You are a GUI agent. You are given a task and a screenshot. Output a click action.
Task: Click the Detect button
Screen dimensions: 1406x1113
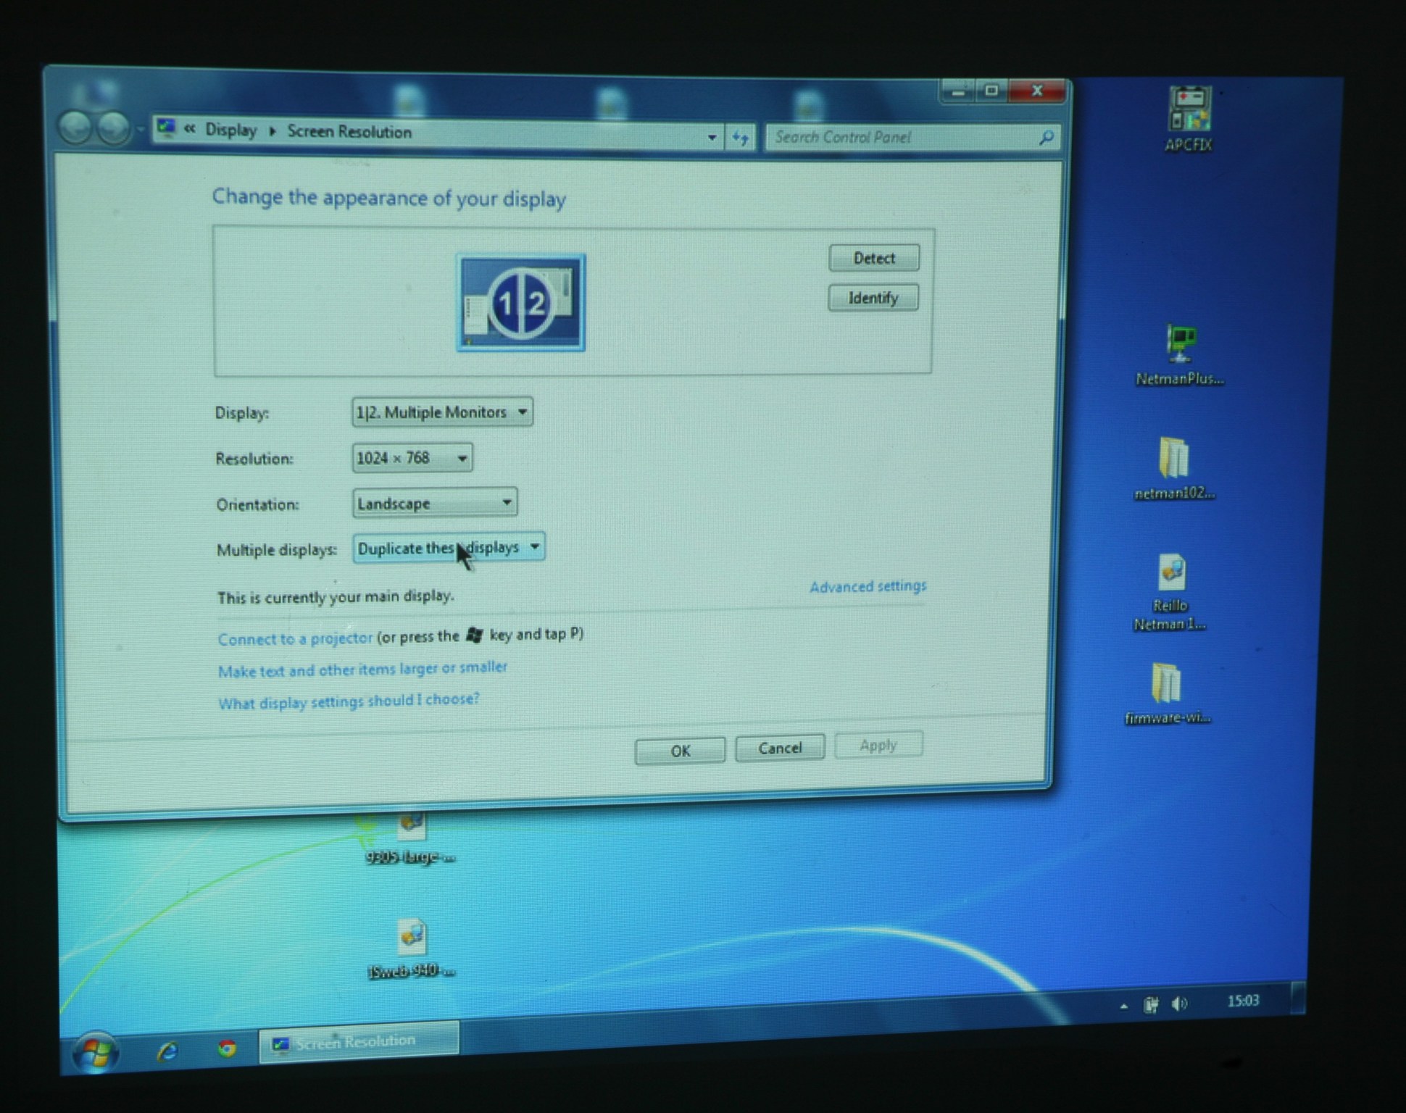coord(874,258)
